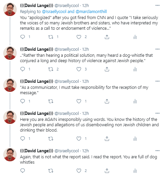Reply to the 'You "apologized"' tweet

pyautogui.click(x=23, y=37)
